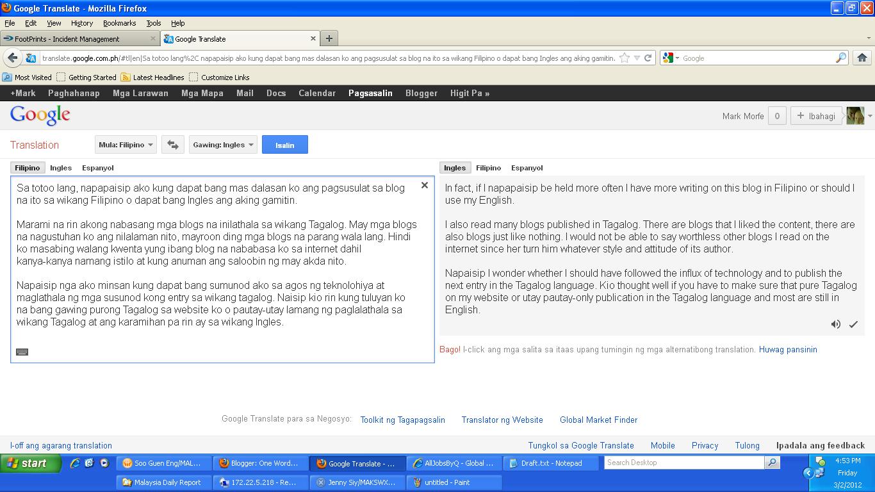The width and height of the screenshot is (875, 492).
Task: Click the swap languages arrows icon
Action: click(172, 144)
